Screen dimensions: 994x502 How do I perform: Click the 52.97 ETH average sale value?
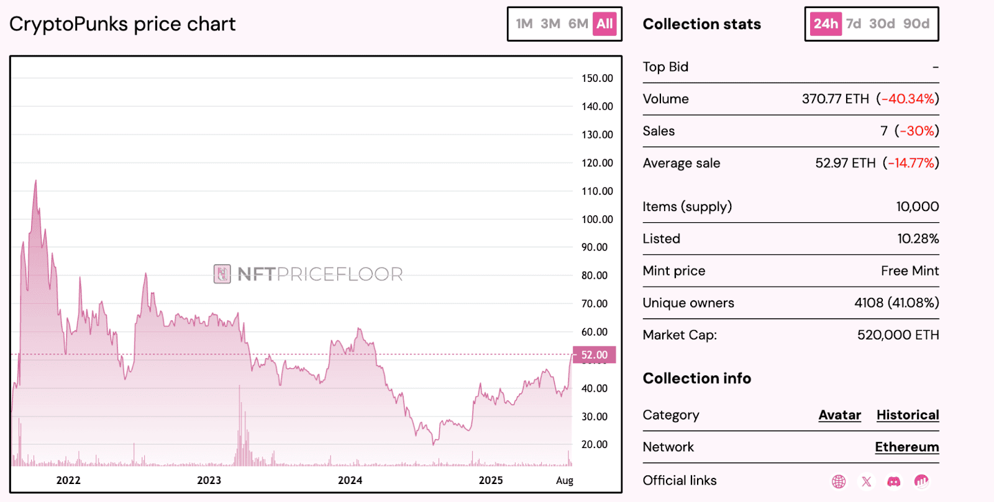(846, 163)
